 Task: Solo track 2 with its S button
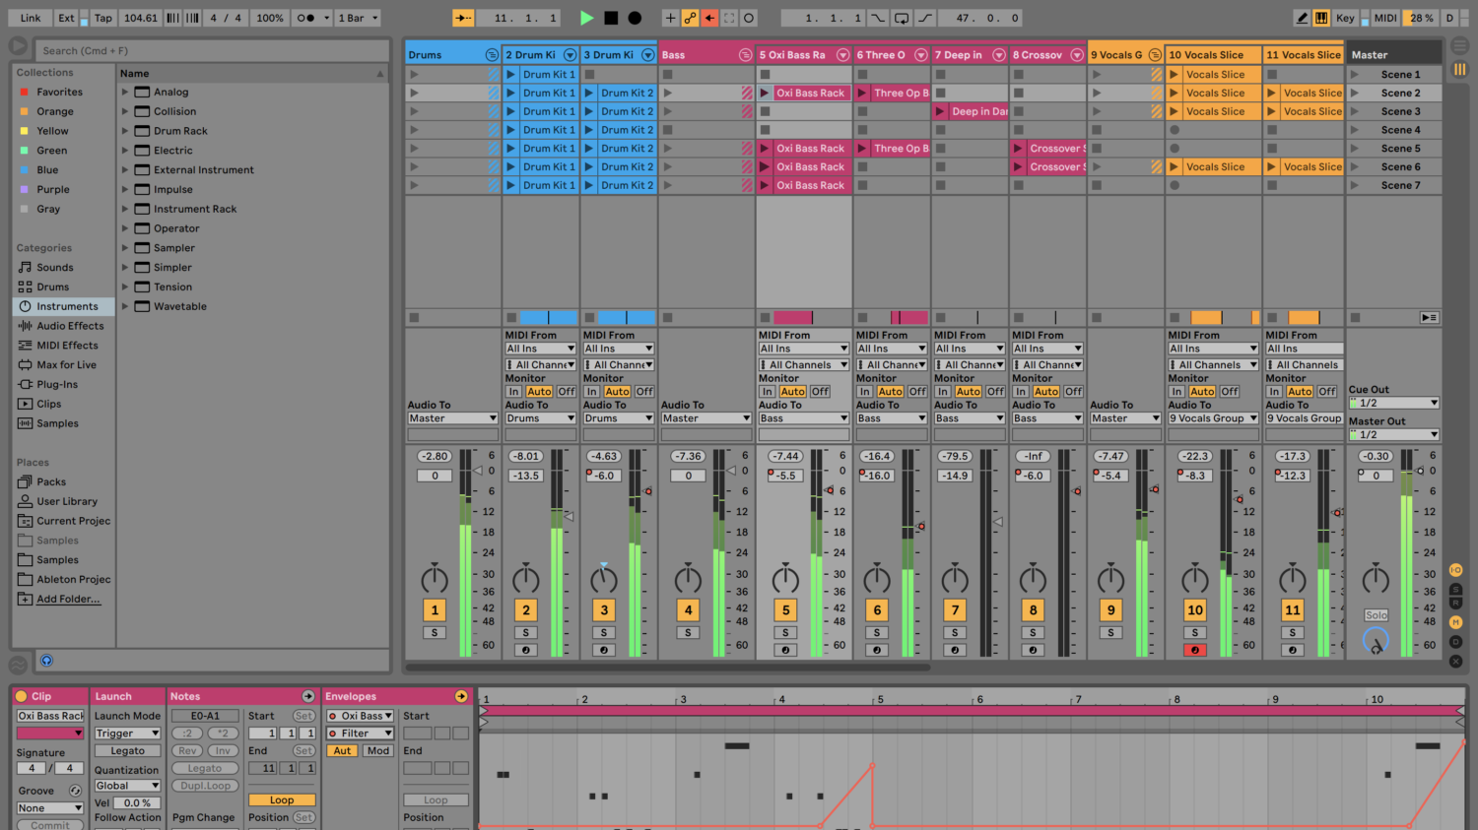(526, 633)
